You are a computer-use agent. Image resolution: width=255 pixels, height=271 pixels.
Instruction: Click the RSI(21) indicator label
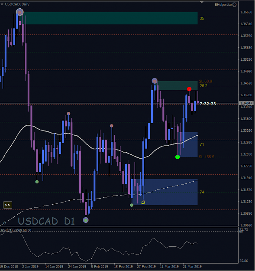click(x=16, y=230)
